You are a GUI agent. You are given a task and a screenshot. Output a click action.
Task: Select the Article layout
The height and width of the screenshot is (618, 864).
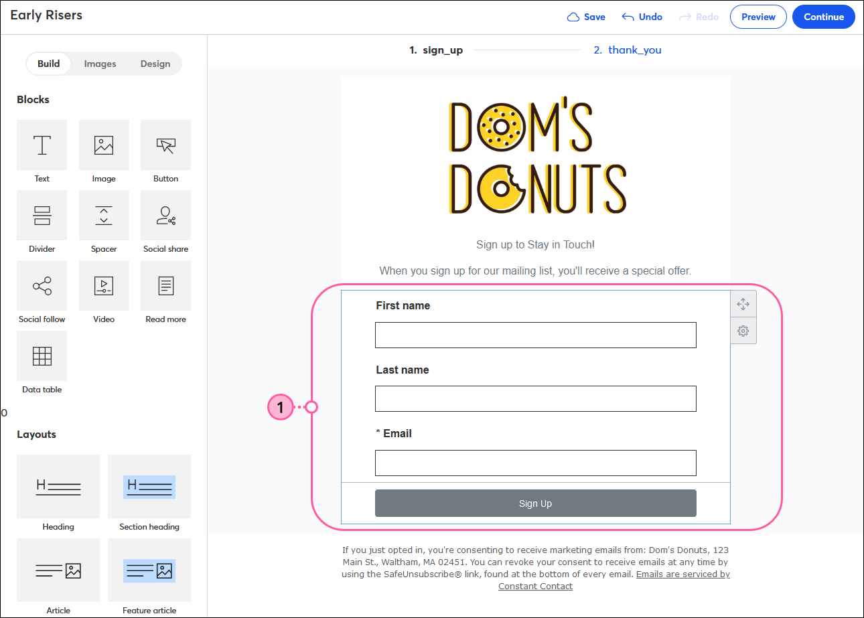[58, 570]
